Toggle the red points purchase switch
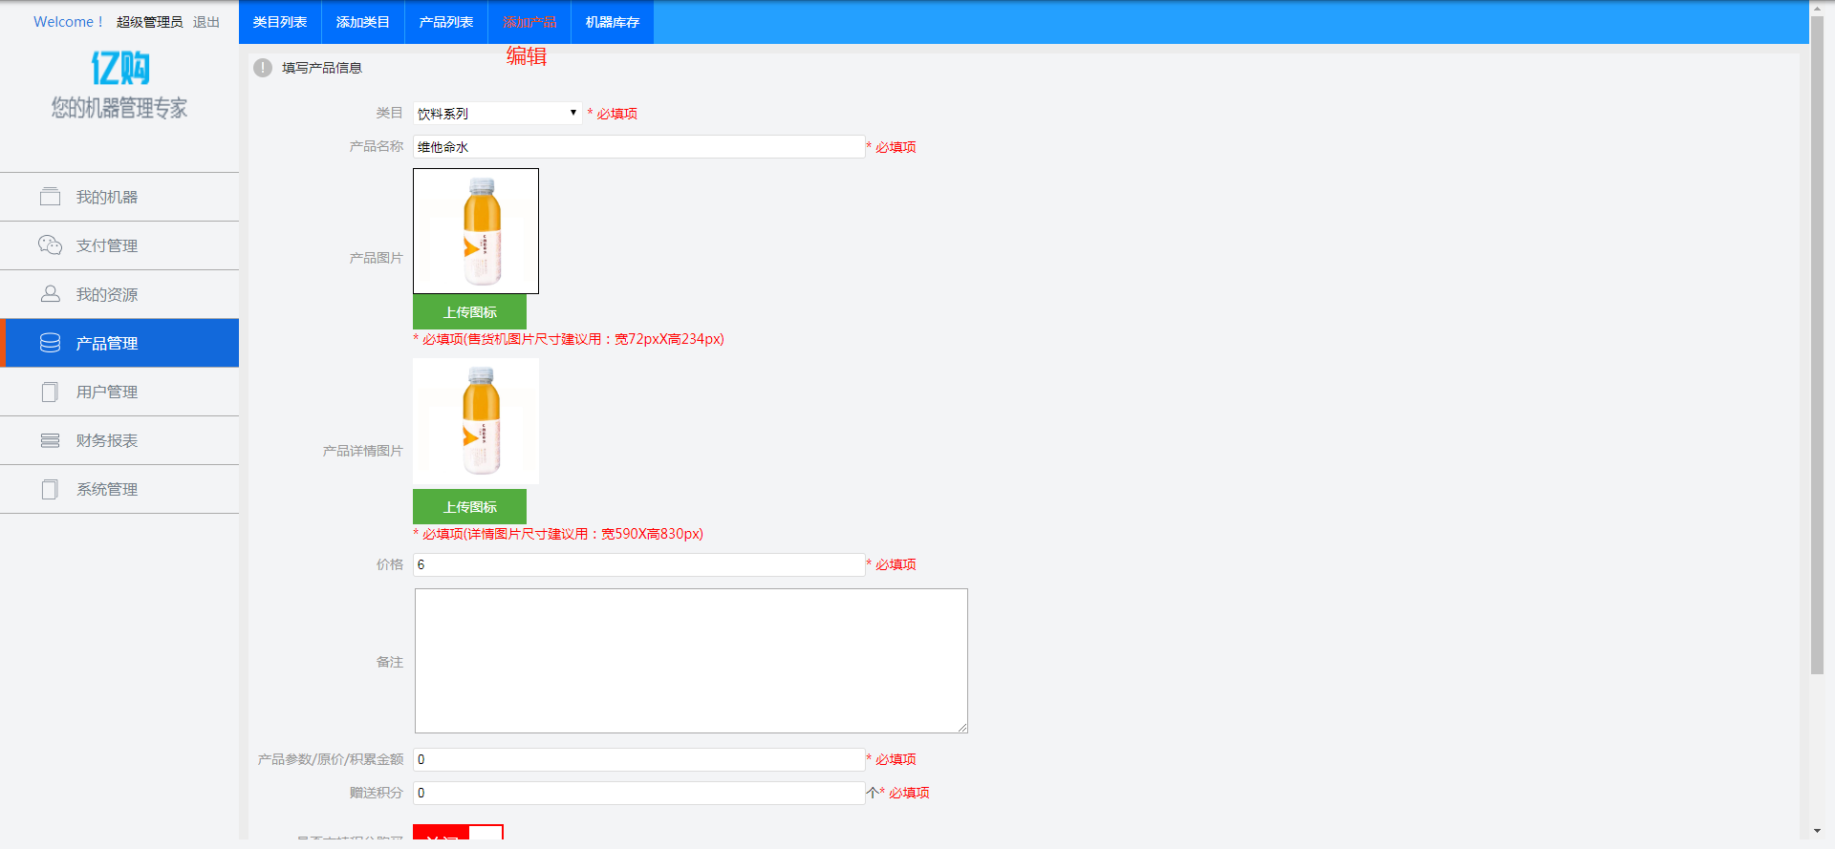 (458, 833)
